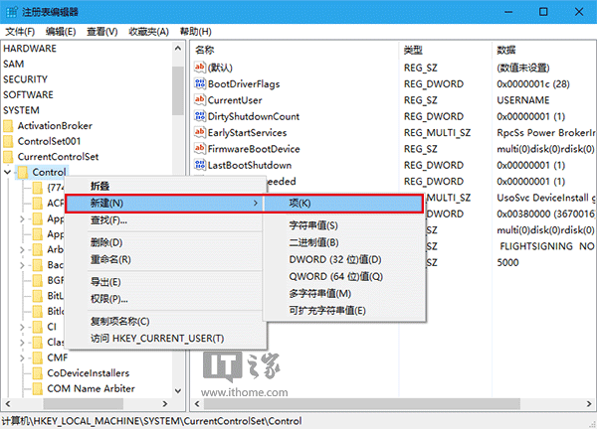Select the (默认) default value icon
The image size is (597, 429).
pos(199,68)
